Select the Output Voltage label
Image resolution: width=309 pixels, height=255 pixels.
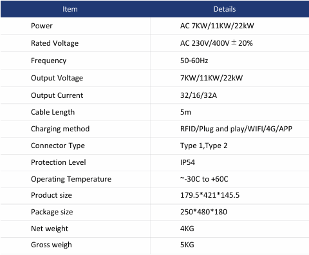click(57, 78)
